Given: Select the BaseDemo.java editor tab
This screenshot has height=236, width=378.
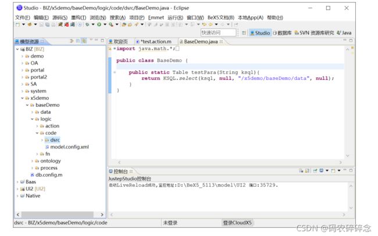Looking at the screenshot, I should point(201,42).
